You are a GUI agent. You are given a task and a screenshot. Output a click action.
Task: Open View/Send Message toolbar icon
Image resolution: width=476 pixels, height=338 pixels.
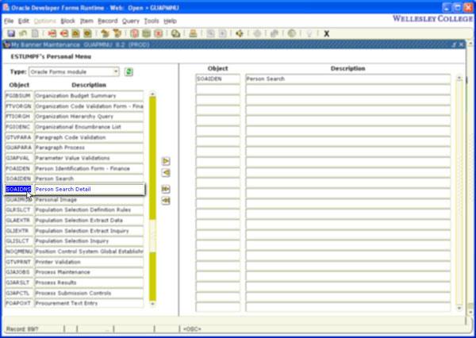coord(175,33)
